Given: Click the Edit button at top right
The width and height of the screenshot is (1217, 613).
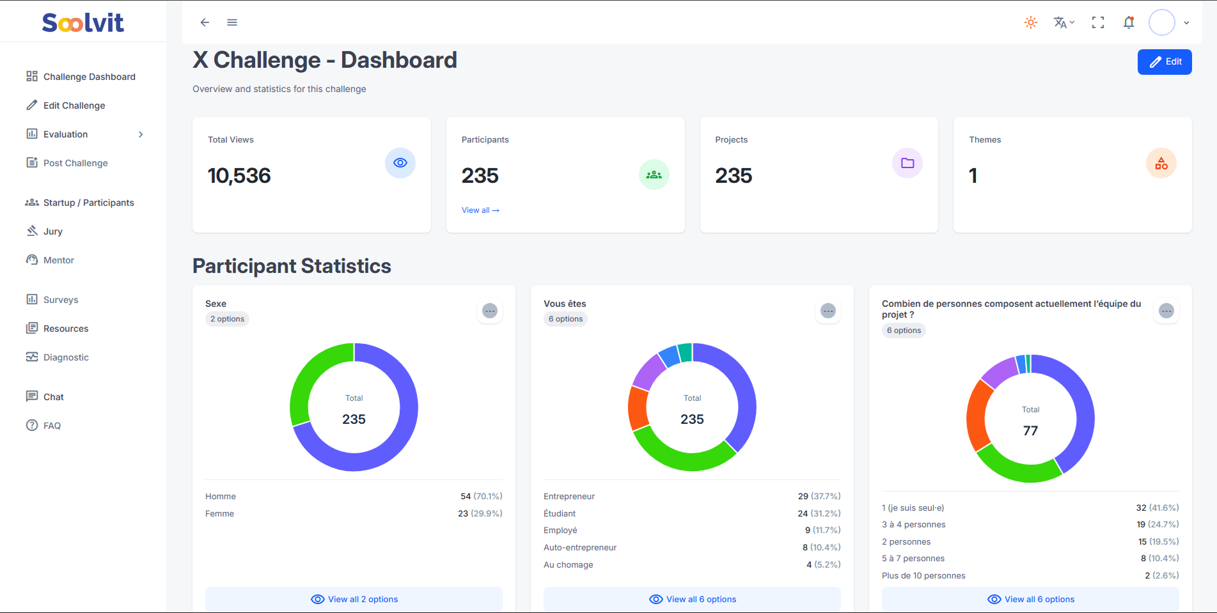Looking at the screenshot, I should click(1164, 61).
